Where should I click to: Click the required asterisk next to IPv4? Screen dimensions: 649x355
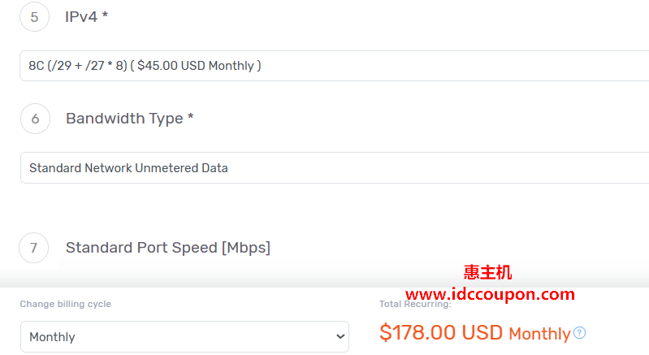104,16
